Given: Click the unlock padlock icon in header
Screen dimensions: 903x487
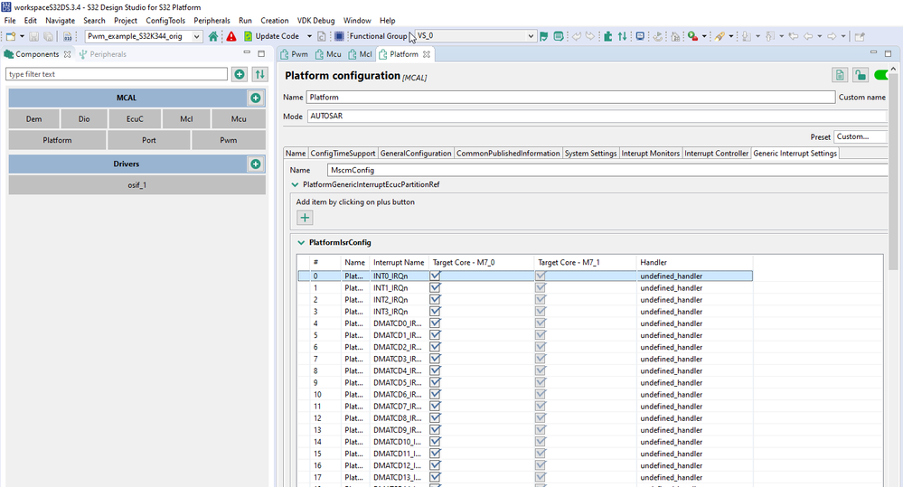Looking at the screenshot, I should click(x=860, y=75).
